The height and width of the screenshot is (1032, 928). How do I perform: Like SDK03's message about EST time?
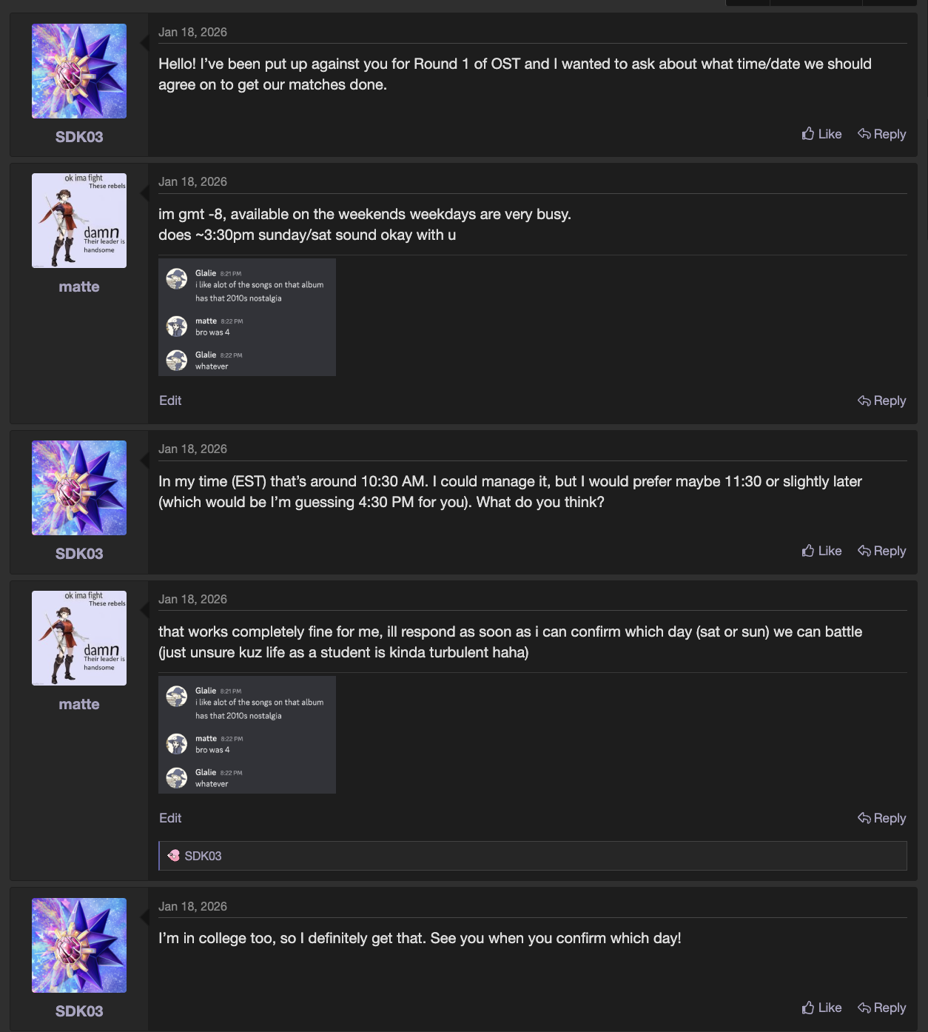(821, 551)
